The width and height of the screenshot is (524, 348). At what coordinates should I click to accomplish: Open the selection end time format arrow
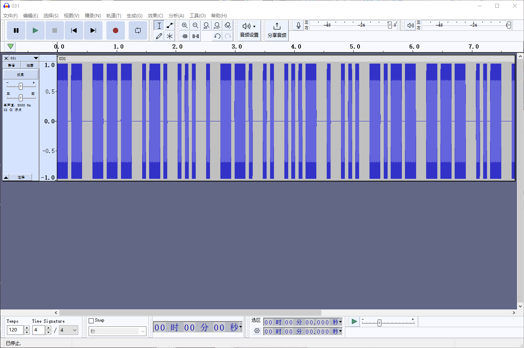341,331
